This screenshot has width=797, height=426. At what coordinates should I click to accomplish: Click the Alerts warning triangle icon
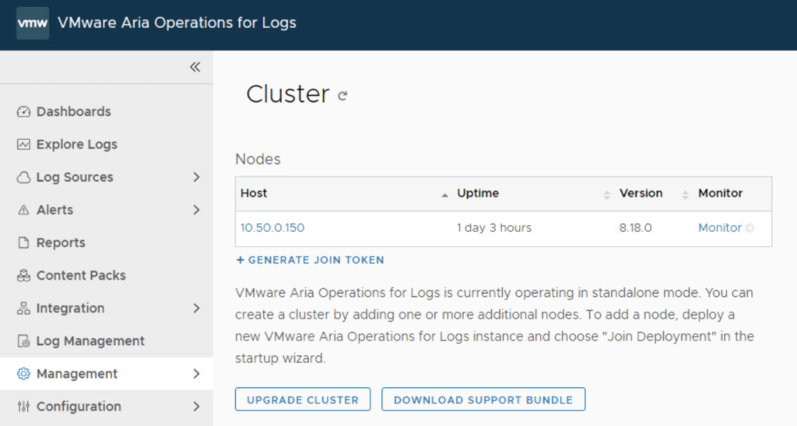point(23,210)
